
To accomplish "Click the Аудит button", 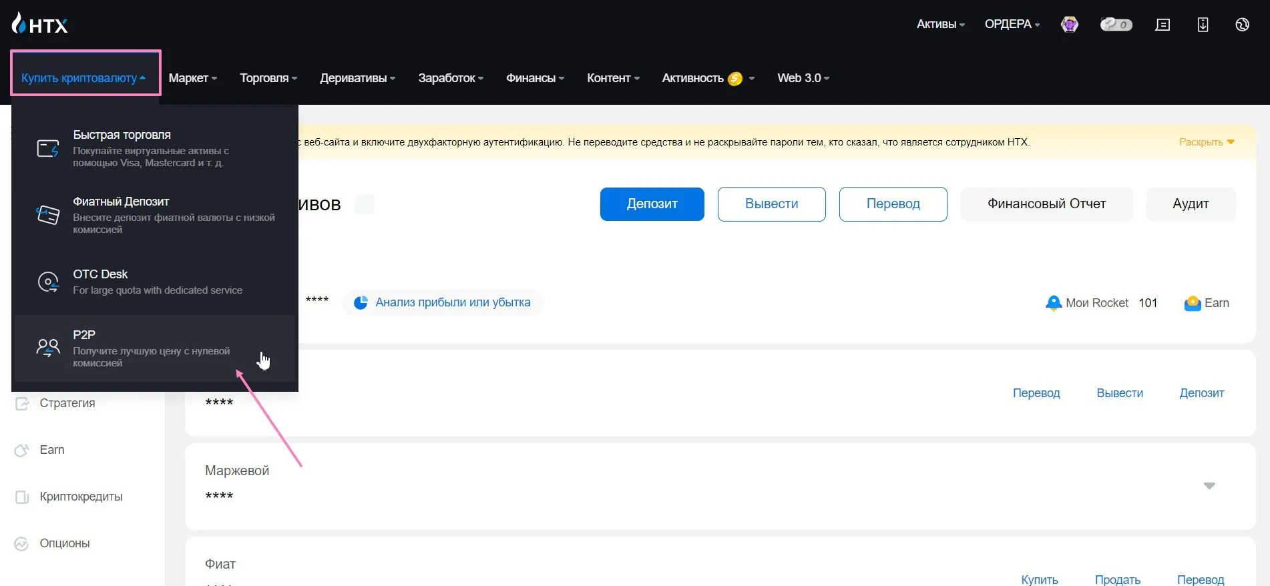I will coord(1191,204).
